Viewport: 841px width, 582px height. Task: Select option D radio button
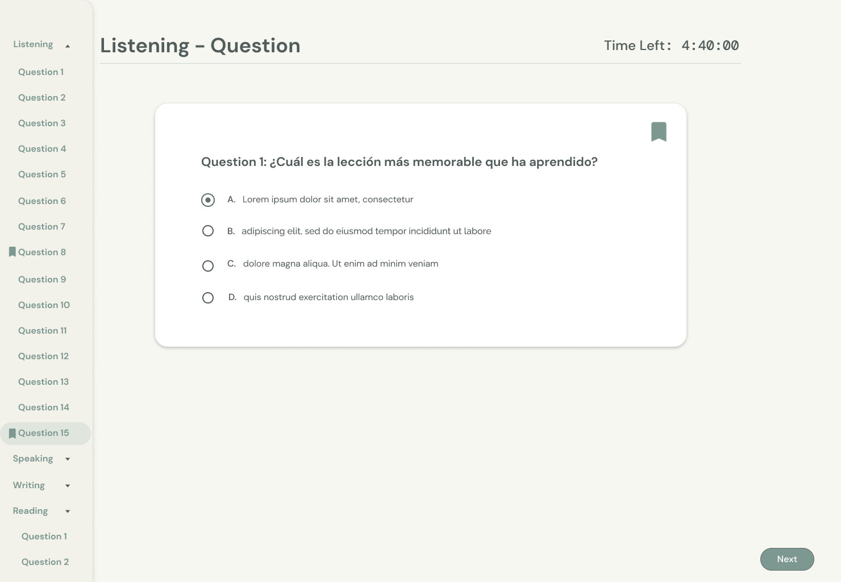tap(208, 298)
